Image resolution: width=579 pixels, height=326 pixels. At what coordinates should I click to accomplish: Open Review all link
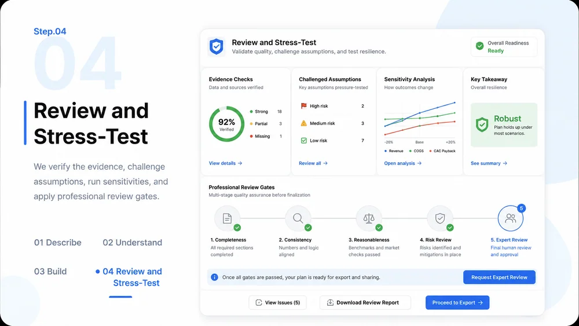(313, 163)
